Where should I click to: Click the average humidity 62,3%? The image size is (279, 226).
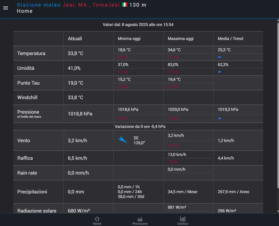point(223,64)
